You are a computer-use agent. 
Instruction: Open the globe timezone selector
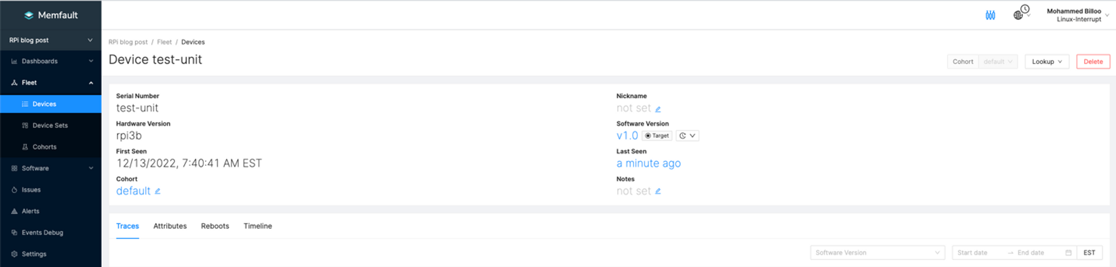point(1021,13)
